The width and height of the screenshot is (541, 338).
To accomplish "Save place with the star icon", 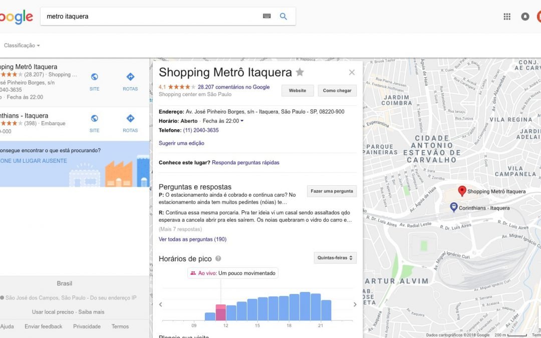I will 300,72.
